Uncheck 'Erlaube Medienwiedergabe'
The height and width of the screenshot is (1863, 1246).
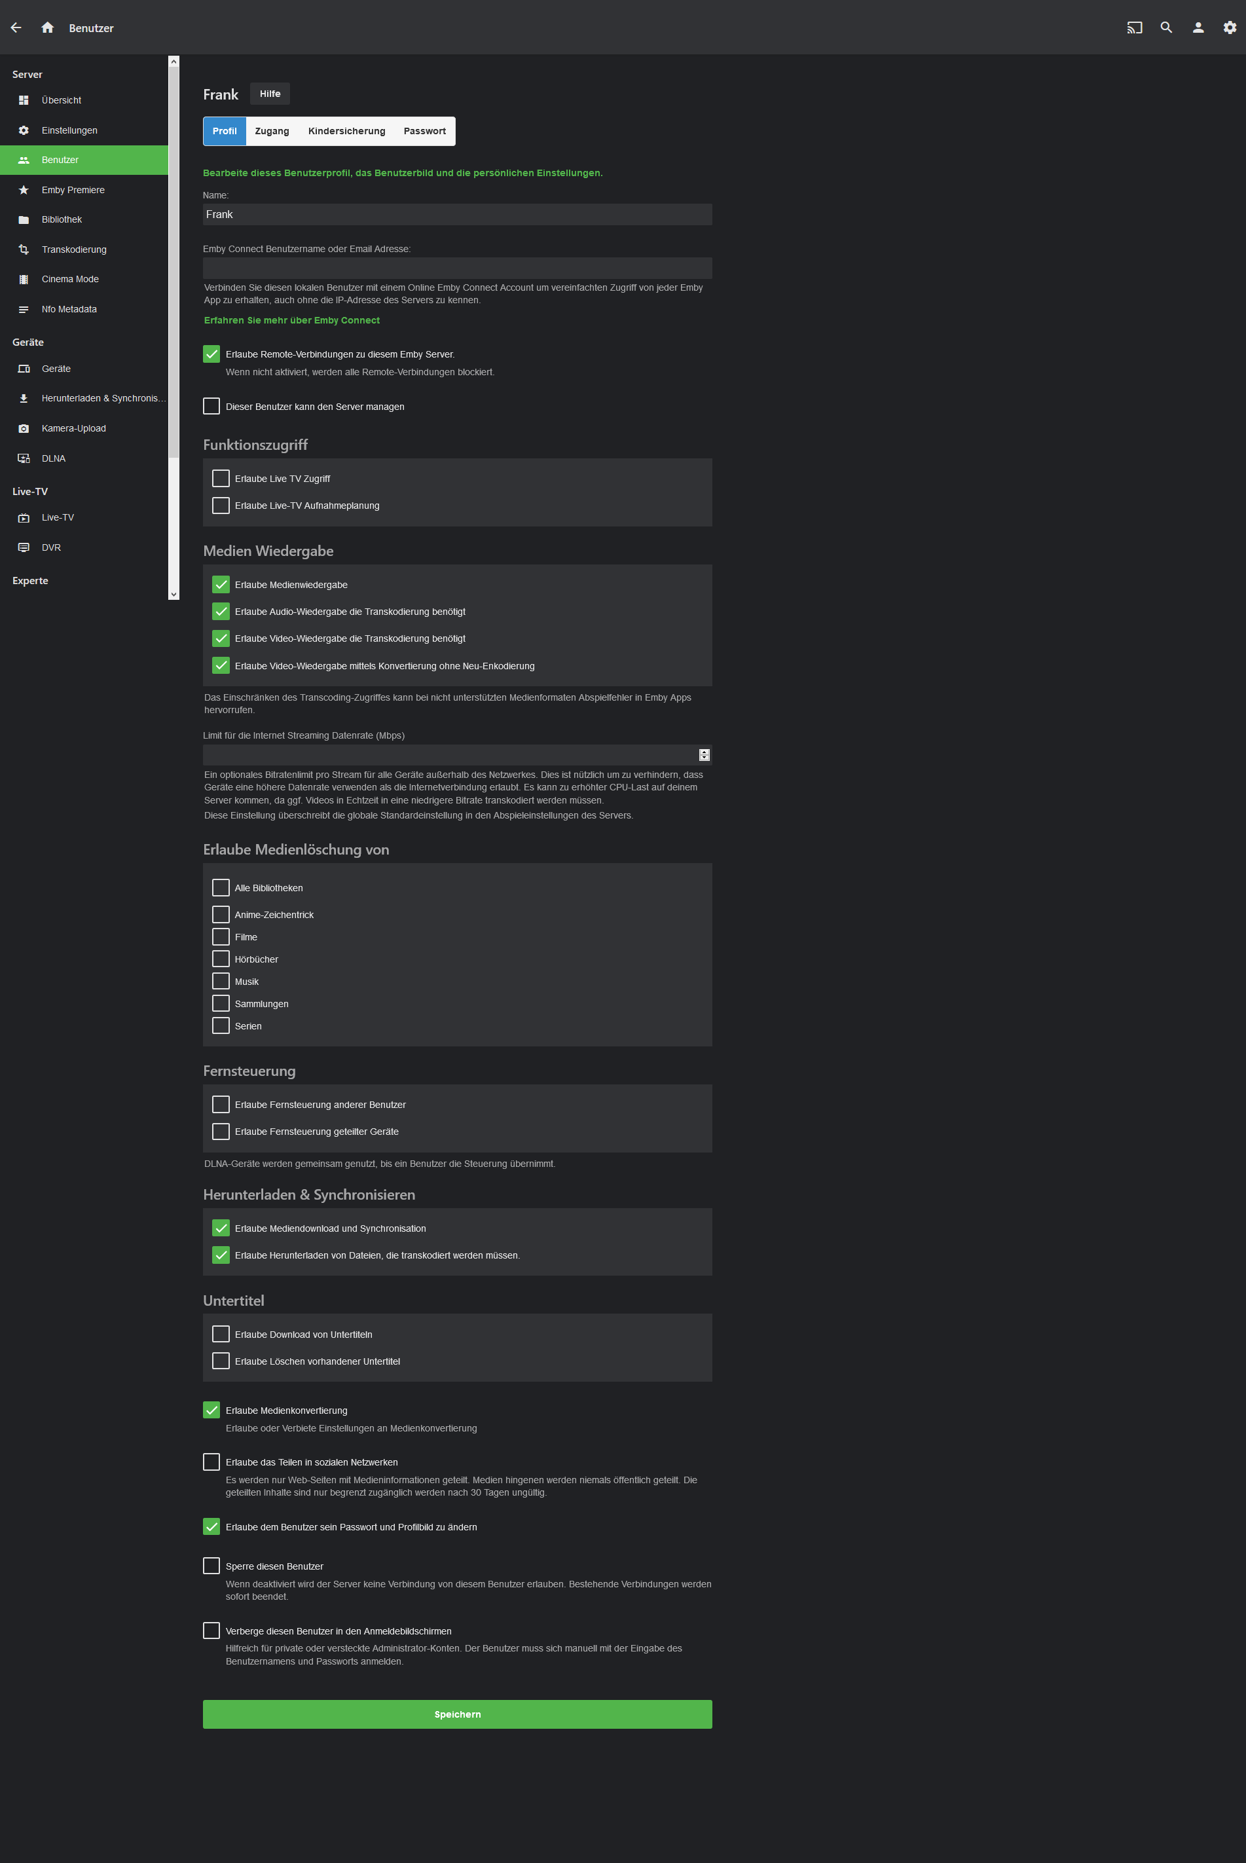pyautogui.click(x=221, y=584)
